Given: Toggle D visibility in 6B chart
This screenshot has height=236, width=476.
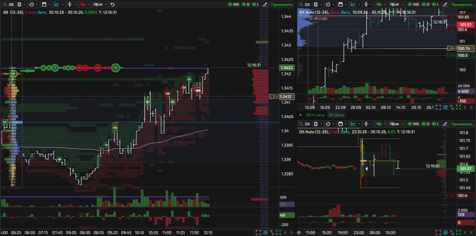Looking at the screenshot, I should (245, 4).
